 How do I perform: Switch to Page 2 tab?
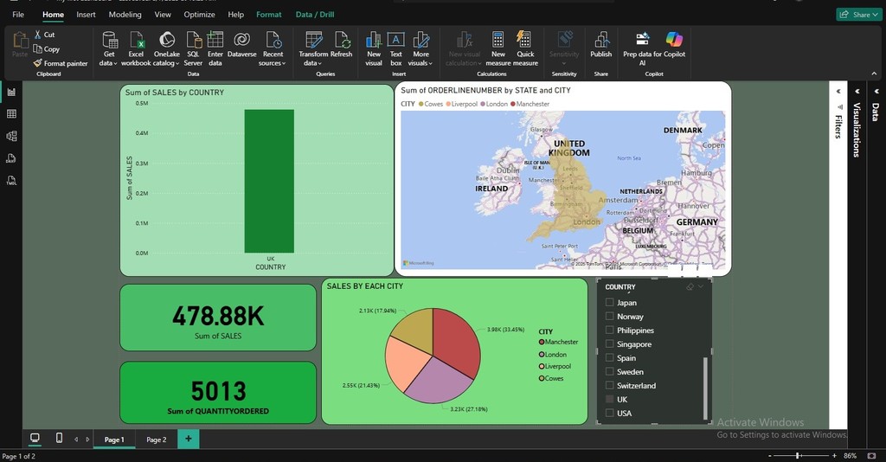(x=157, y=440)
